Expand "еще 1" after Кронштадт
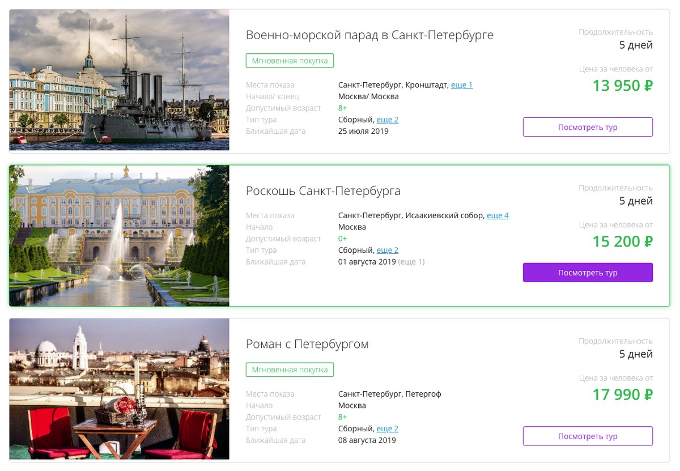This screenshot has height=471, width=680. (462, 85)
